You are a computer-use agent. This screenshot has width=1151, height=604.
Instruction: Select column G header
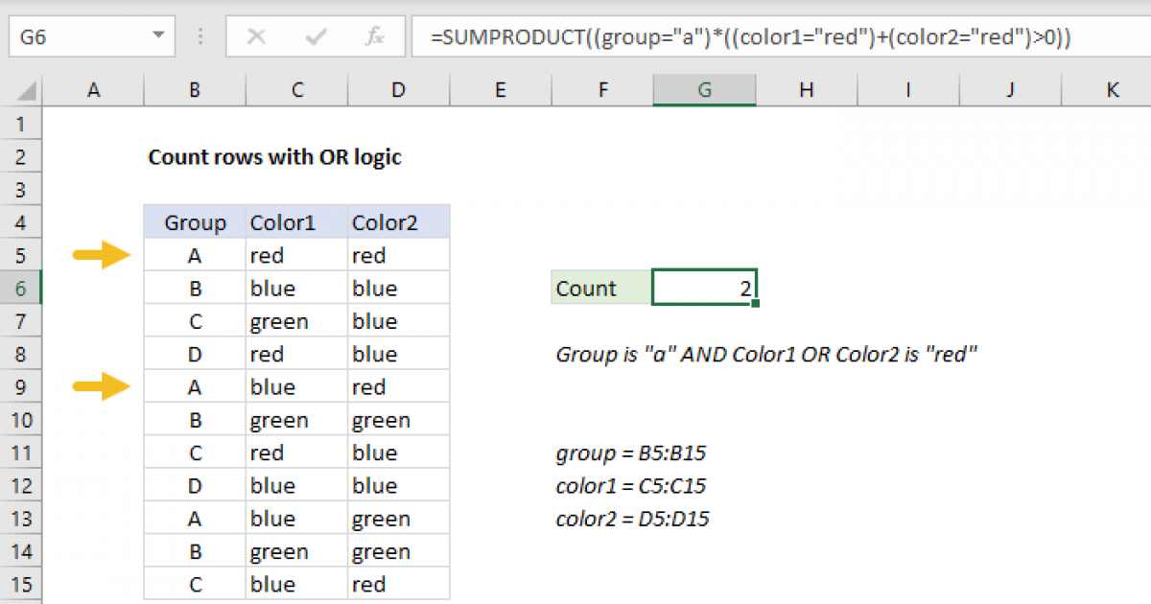[704, 90]
